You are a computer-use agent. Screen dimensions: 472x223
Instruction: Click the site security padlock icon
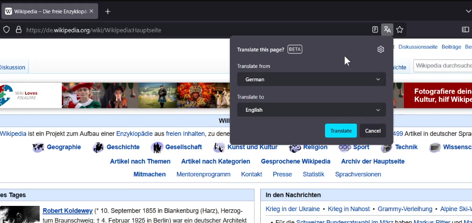pyautogui.click(x=19, y=29)
